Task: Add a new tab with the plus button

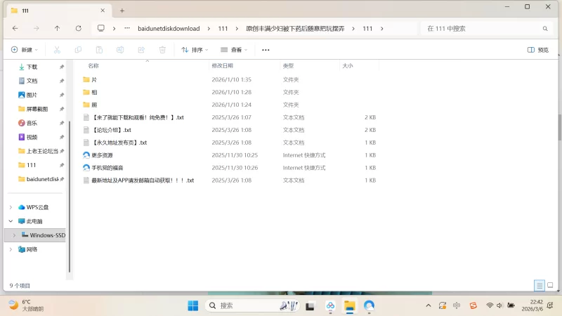Action: (122, 11)
